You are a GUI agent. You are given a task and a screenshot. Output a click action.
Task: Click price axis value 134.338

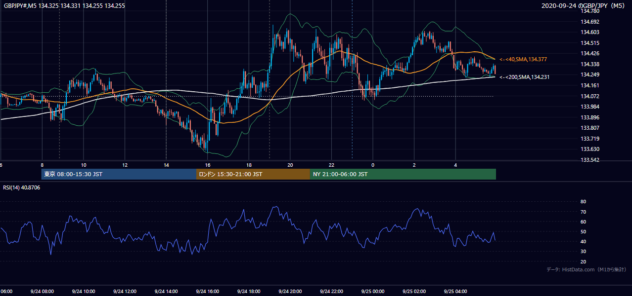pyautogui.click(x=590, y=64)
